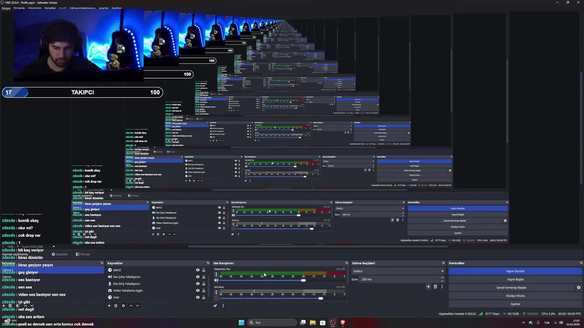Open source properties gear in Kaynaklar toolbar
The height and width of the screenshot is (328, 584).
point(123,306)
